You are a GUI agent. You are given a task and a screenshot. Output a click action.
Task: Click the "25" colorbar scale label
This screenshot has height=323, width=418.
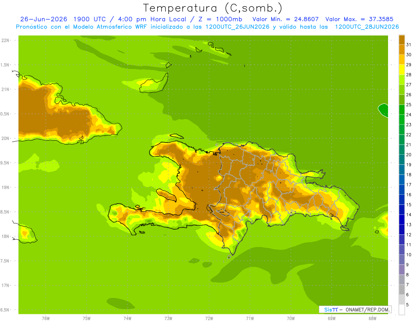tap(409, 105)
